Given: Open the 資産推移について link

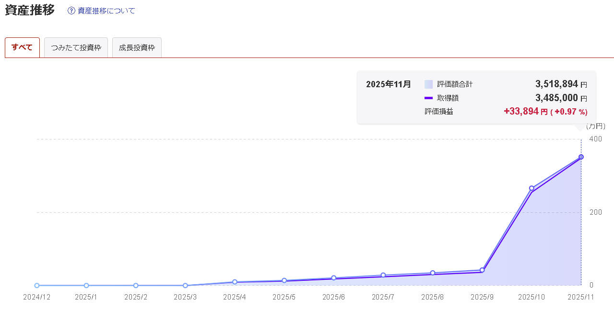Looking at the screenshot, I should click(x=106, y=11).
